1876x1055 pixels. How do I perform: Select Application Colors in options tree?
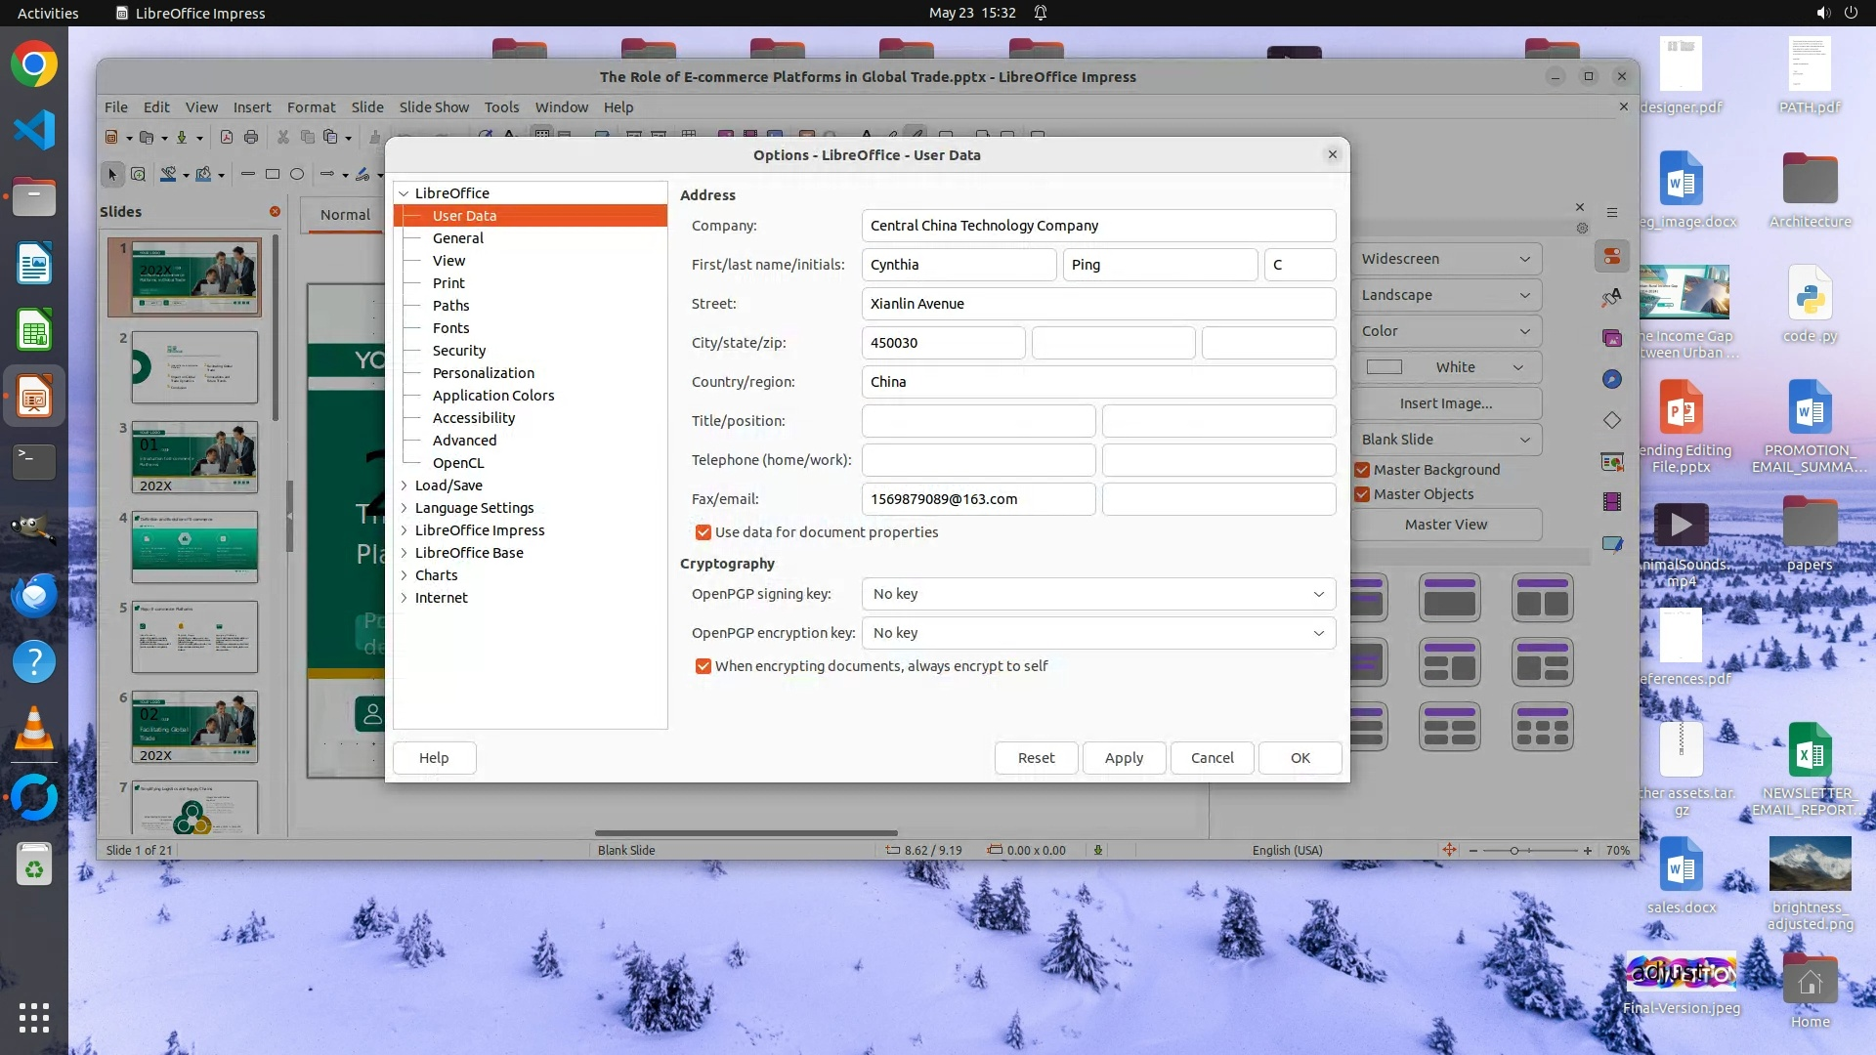coord(492,396)
